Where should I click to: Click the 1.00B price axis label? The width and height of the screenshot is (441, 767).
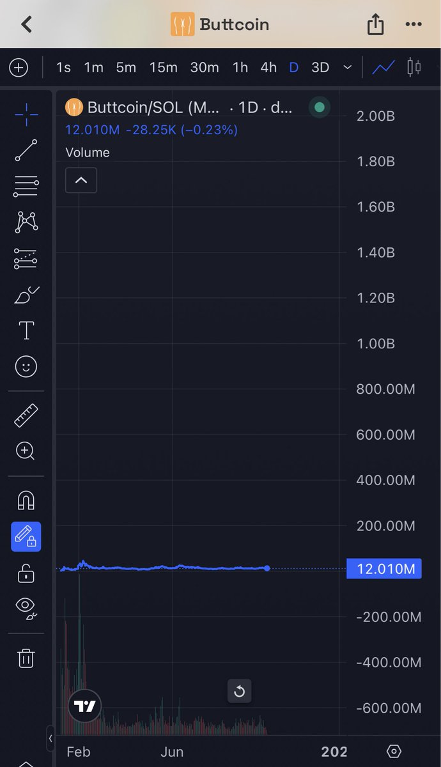(376, 344)
